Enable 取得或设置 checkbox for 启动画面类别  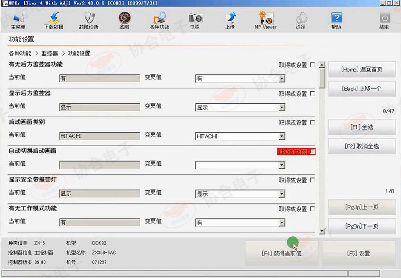tap(312, 122)
